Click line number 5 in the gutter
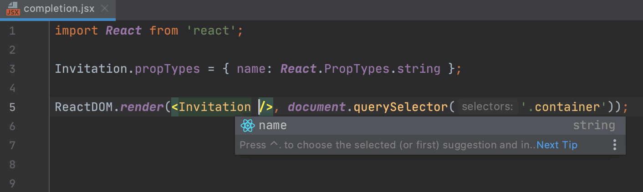This screenshot has width=643, height=192. click(x=12, y=107)
